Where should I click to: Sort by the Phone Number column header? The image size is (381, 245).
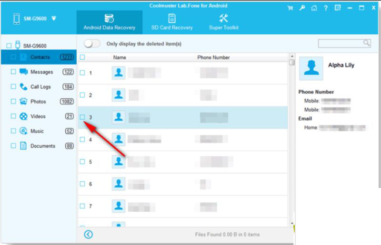213,57
